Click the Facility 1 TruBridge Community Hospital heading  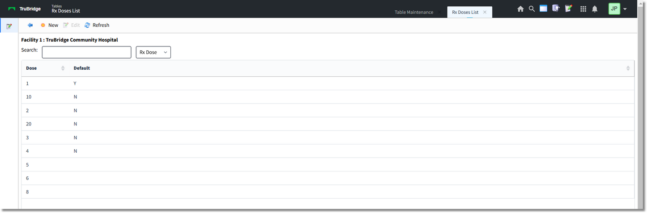tap(69, 40)
